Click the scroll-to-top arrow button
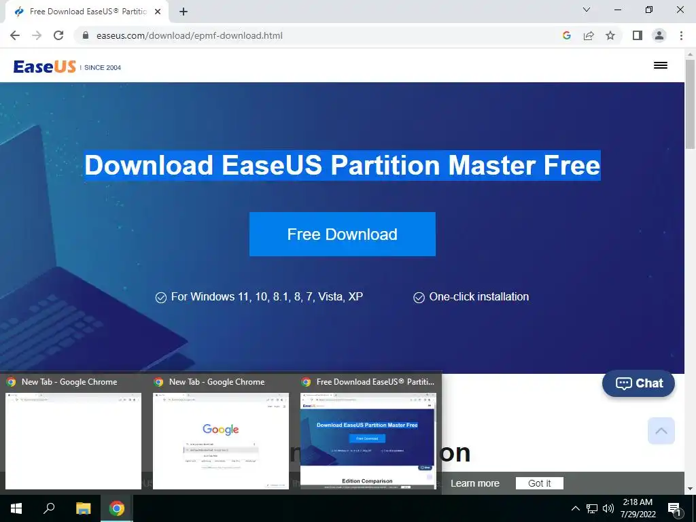This screenshot has width=696, height=522. click(x=661, y=430)
